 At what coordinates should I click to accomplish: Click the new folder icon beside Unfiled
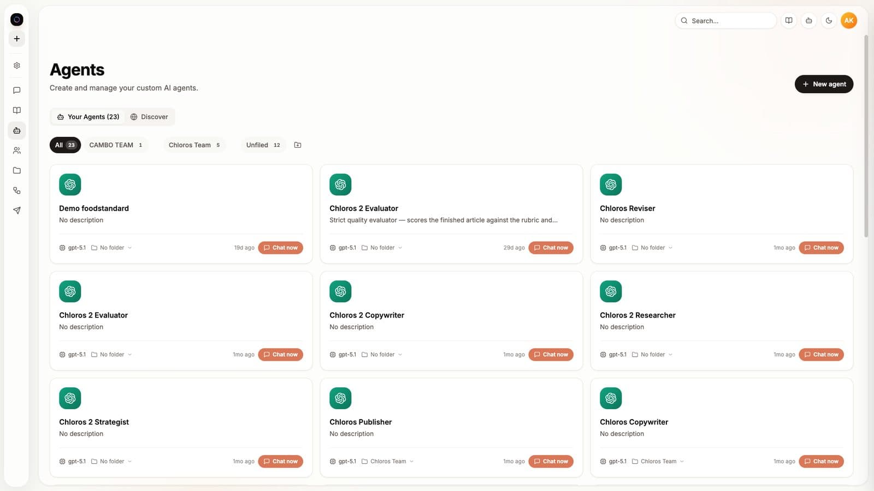(298, 145)
